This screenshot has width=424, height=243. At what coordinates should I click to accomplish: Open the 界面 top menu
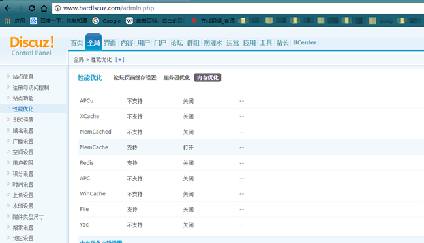click(110, 42)
